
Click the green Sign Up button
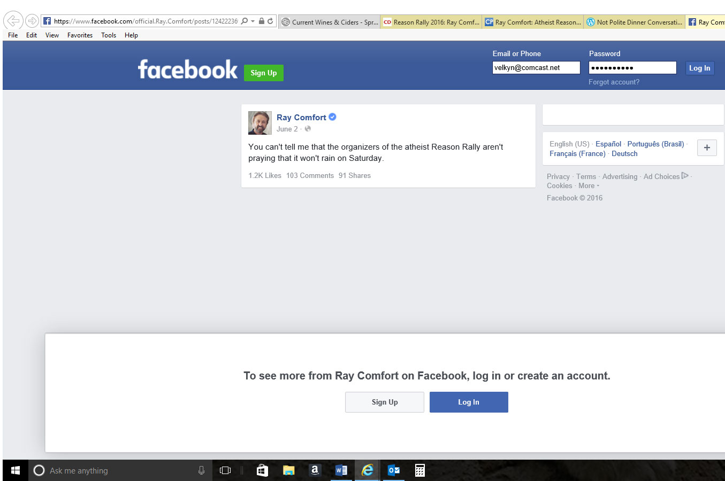[x=263, y=73]
